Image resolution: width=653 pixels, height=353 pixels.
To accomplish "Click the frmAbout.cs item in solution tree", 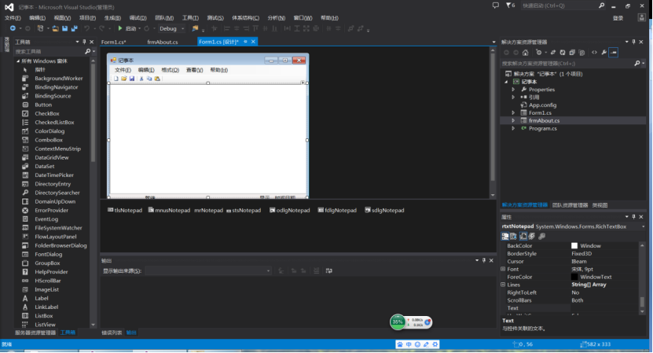I will point(545,121).
